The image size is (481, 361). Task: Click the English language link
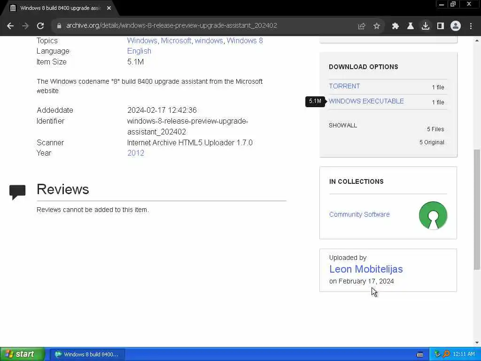(139, 51)
